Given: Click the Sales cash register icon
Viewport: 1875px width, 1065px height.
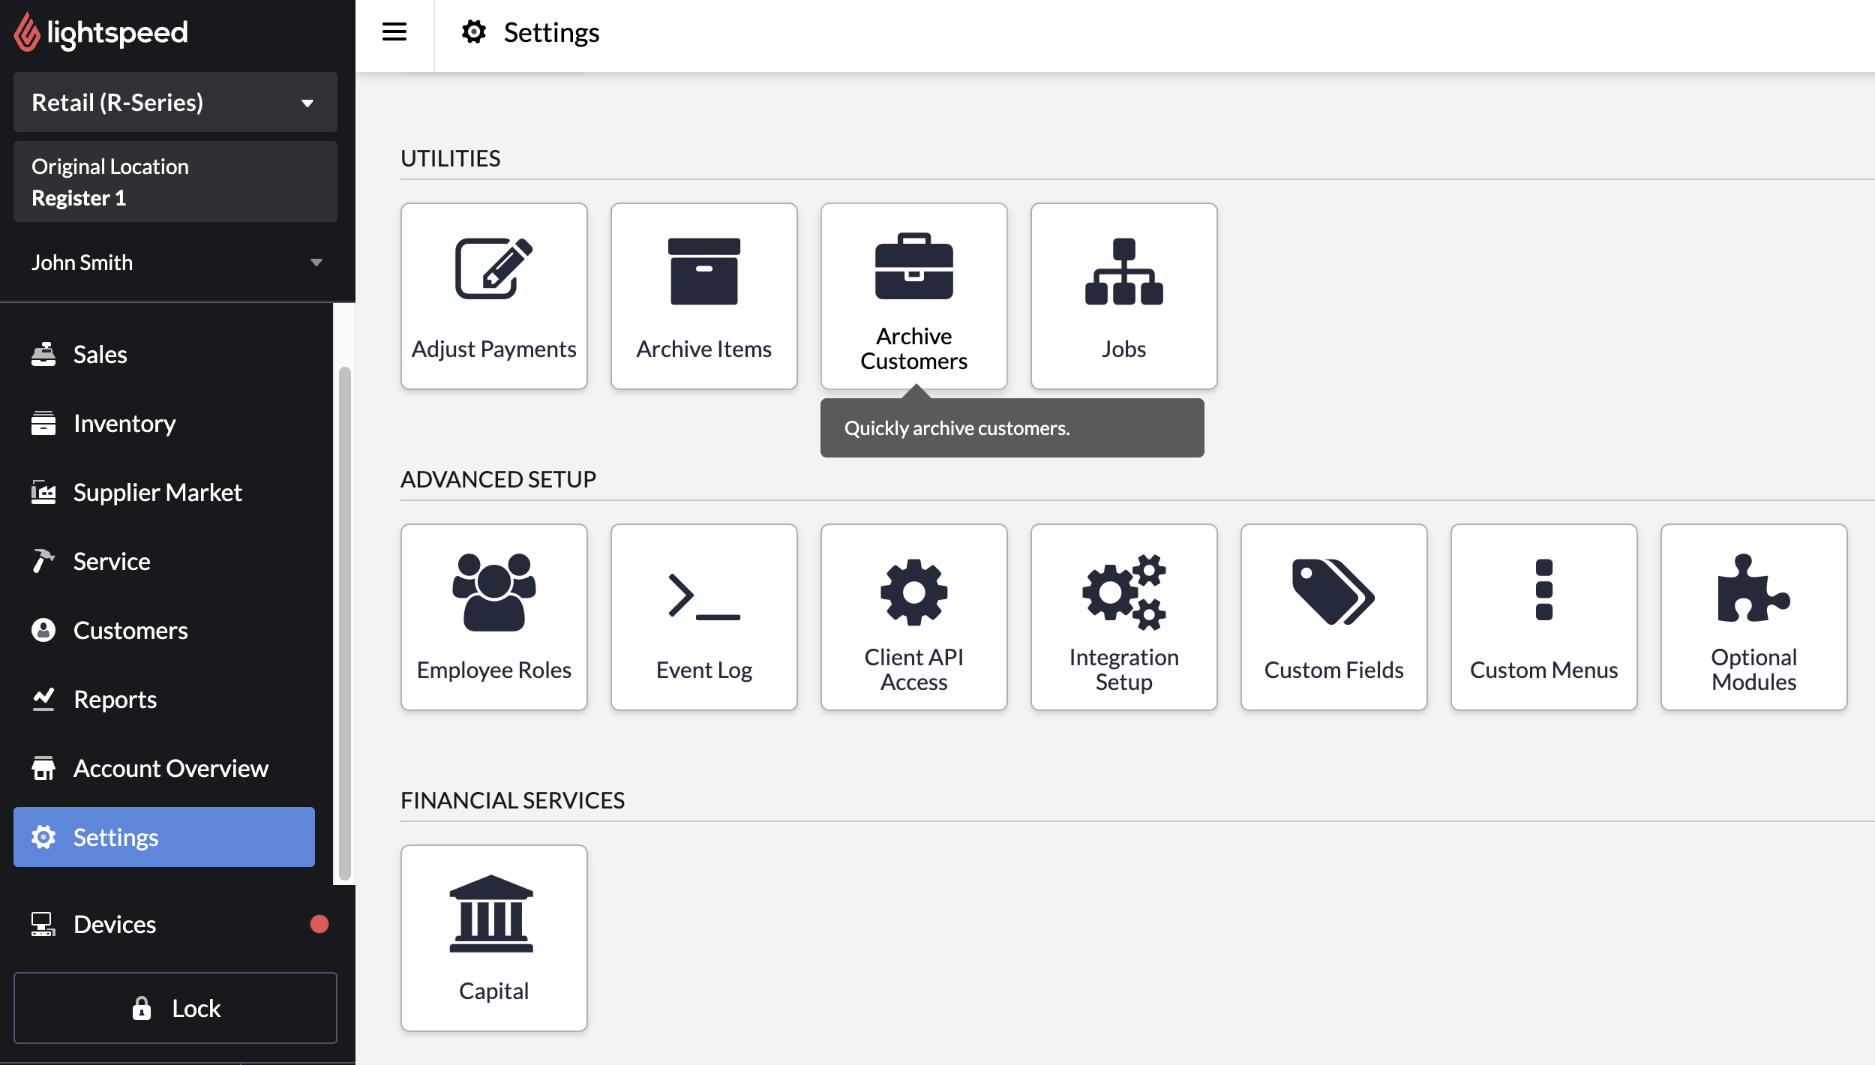Looking at the screenshot, I should click(43, 354).
